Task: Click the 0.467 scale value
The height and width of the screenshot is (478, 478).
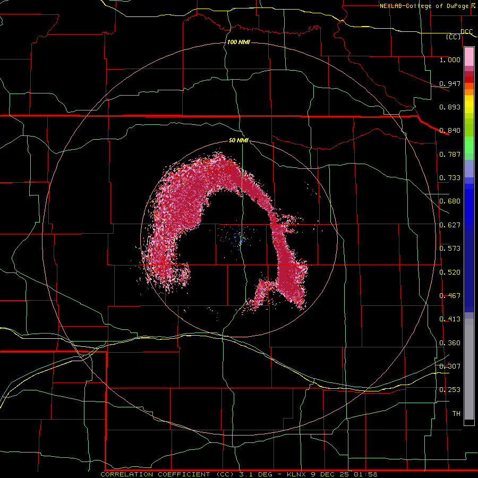Action: [450, 296]
